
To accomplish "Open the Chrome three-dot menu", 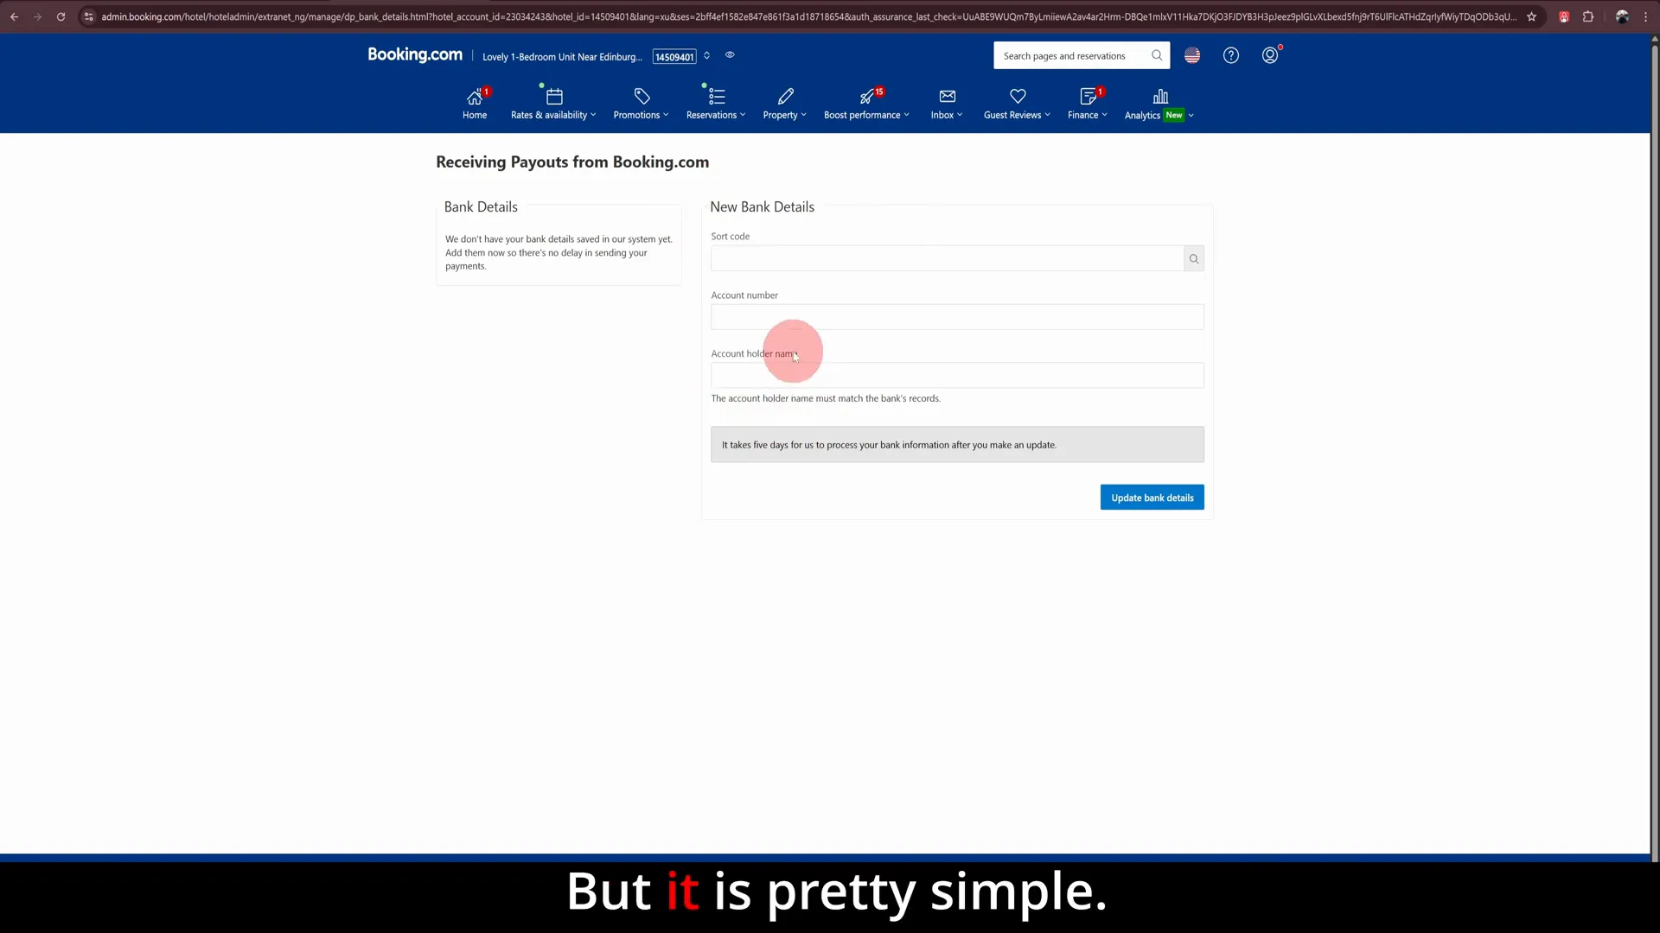I will (x=1645, y=16).
